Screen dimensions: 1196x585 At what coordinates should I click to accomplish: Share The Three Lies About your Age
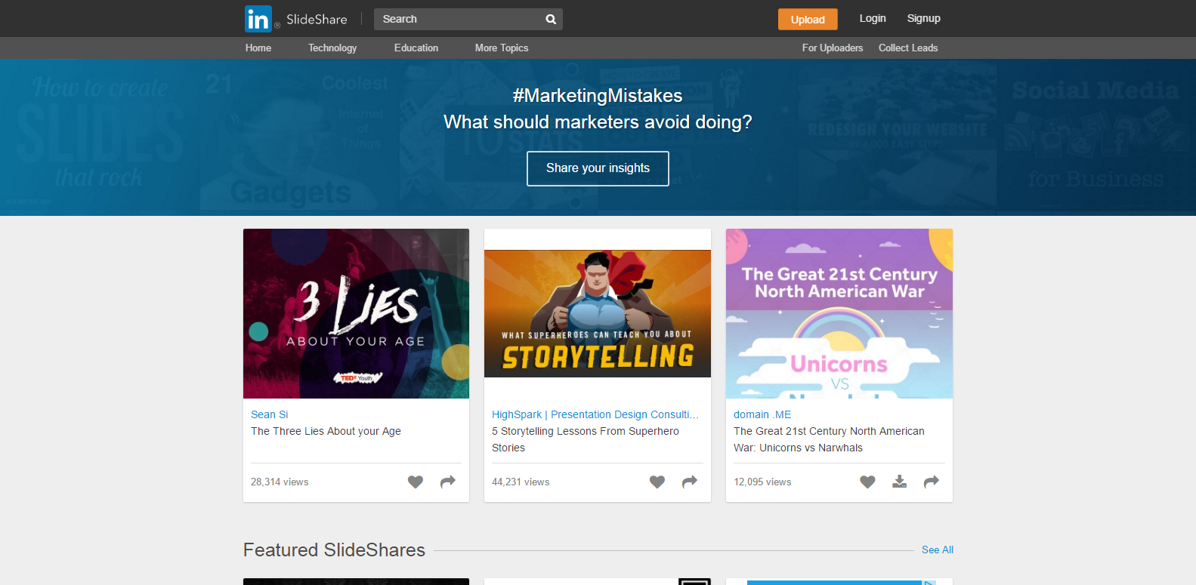[x=448, y=482]
